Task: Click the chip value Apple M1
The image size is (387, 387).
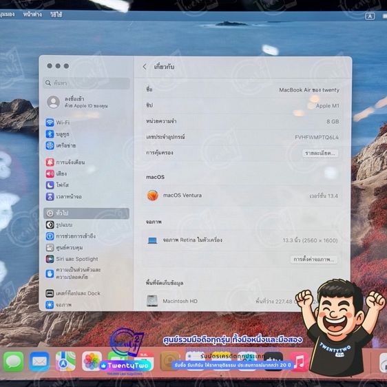Action: [x=328, y=106]
